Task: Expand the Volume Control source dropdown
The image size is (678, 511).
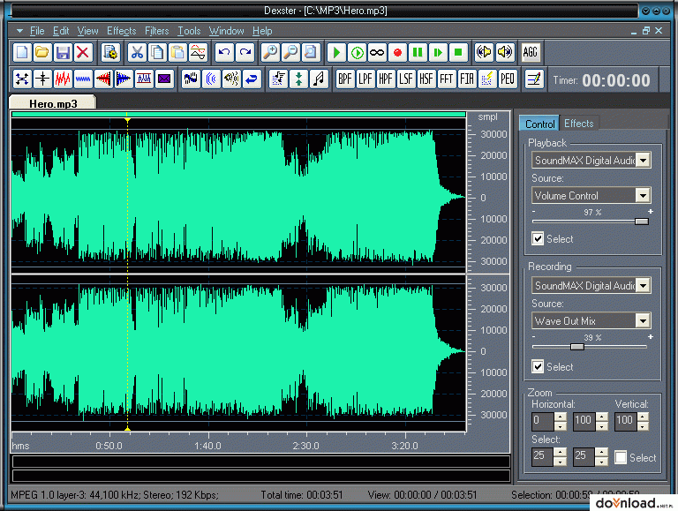Action: 644,195
